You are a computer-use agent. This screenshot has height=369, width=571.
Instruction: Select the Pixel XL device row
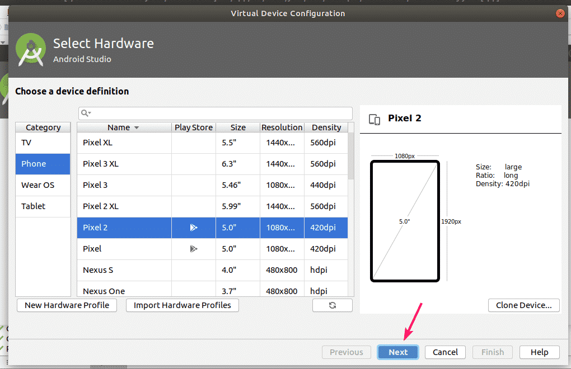[212, 143]
